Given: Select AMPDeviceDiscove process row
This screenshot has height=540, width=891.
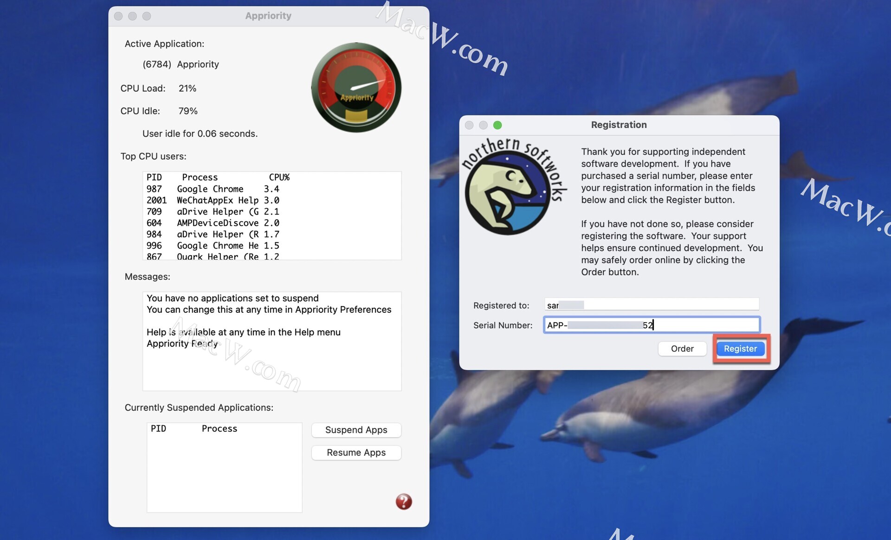Looking at the screenshot, I should pos(213,223).
